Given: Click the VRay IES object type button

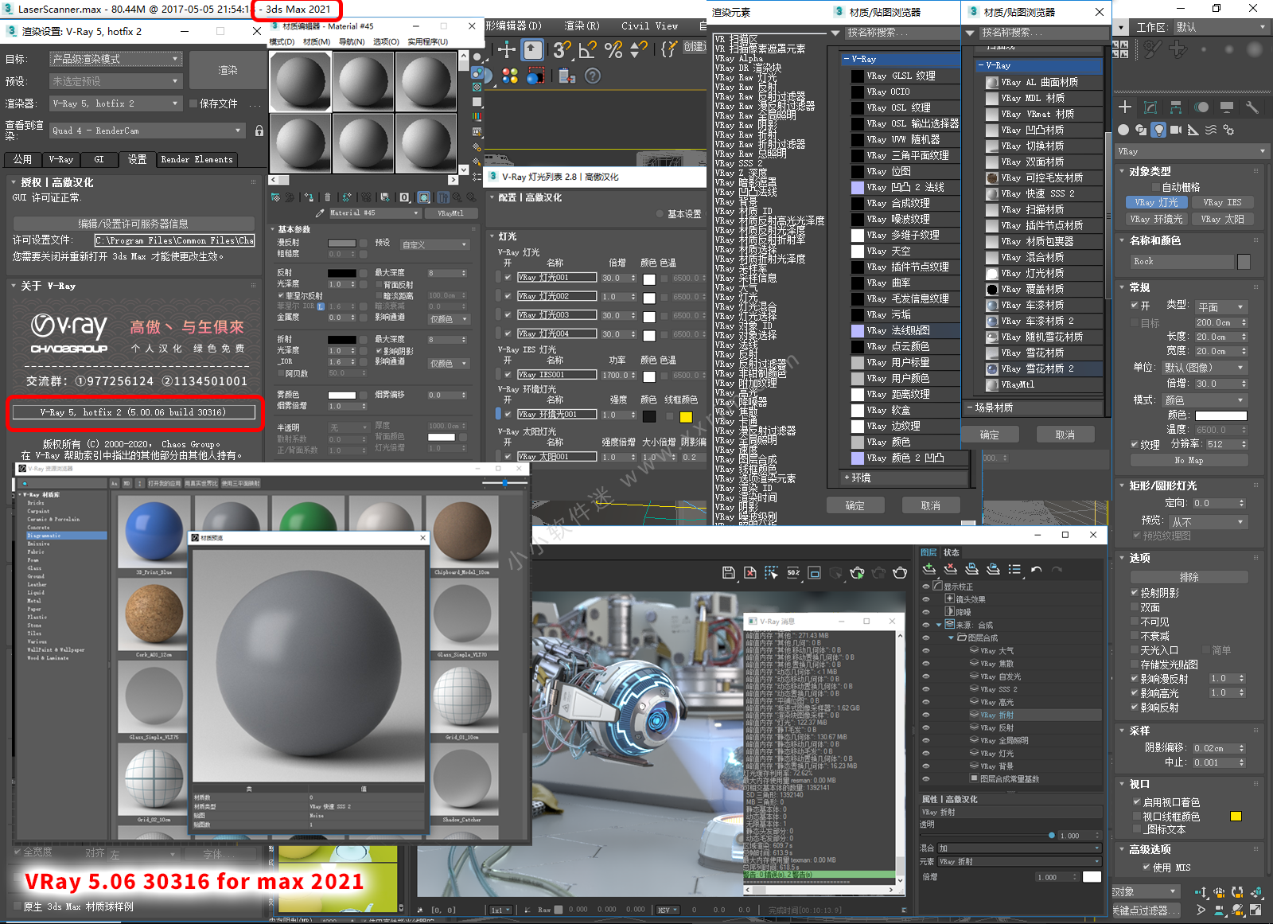Looking at the screenshot, I should click(x=1222, y=202).
